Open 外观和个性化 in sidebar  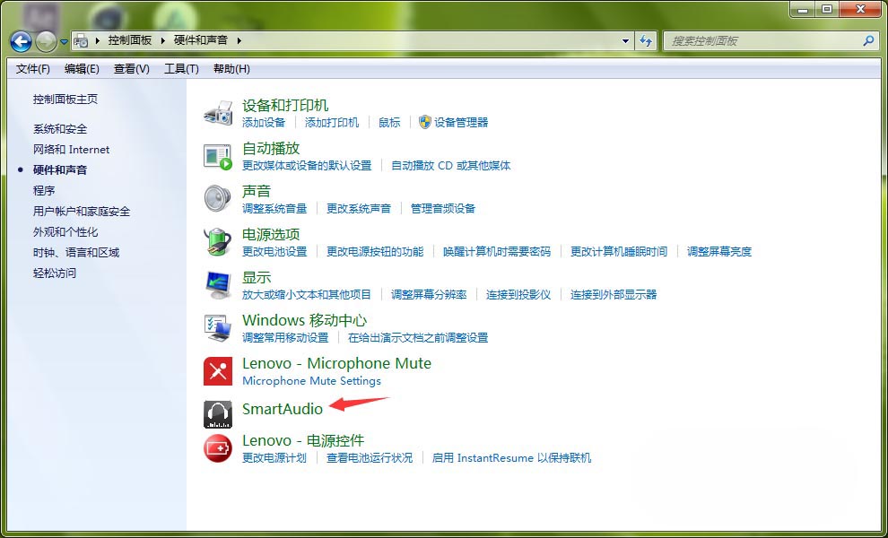[65, 231]
